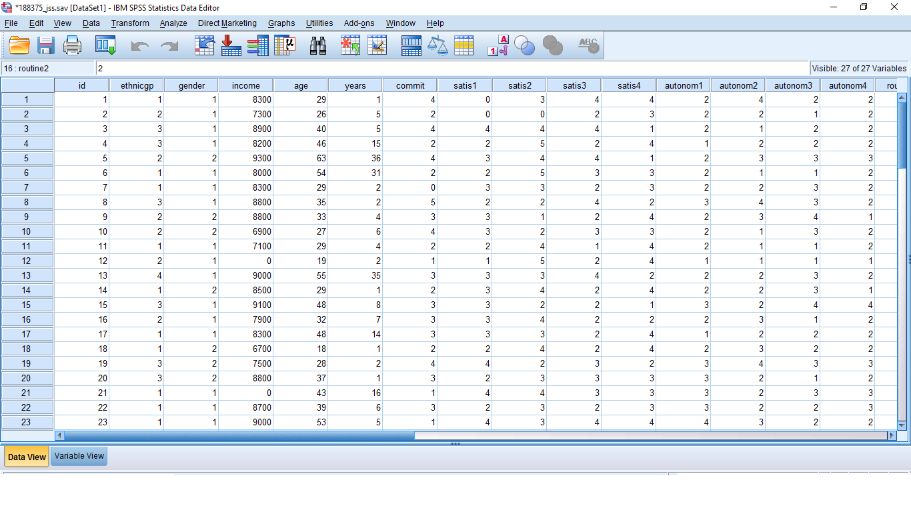Click the cell editor field showing 2

click(452, 68)
